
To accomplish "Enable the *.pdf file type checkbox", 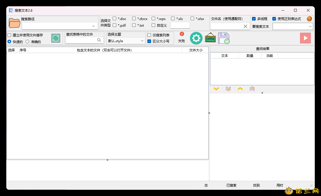I will coord(114,25).
